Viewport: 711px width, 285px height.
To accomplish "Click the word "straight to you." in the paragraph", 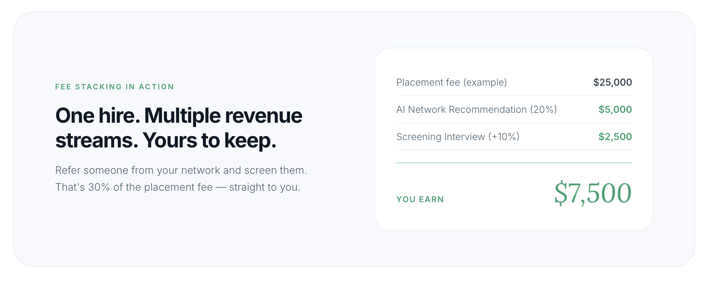I will click(x=264, y=187).
